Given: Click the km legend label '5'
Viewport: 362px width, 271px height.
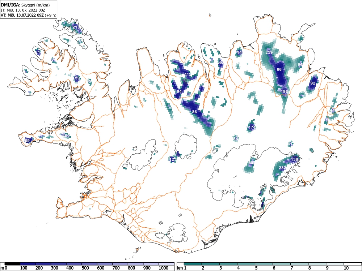Looking at the screenshot, I should 256,268.
